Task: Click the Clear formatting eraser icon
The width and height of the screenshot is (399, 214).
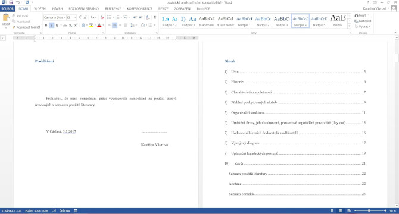Action: (102, 17)
